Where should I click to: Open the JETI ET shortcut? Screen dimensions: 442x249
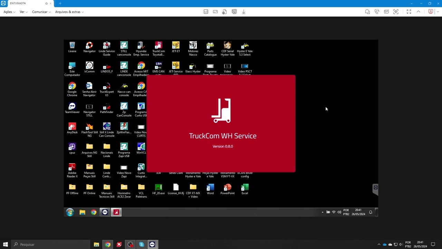point(176,47)
